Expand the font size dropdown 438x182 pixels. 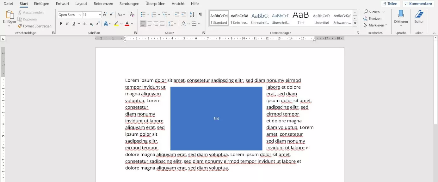click(x=100, y=15)
